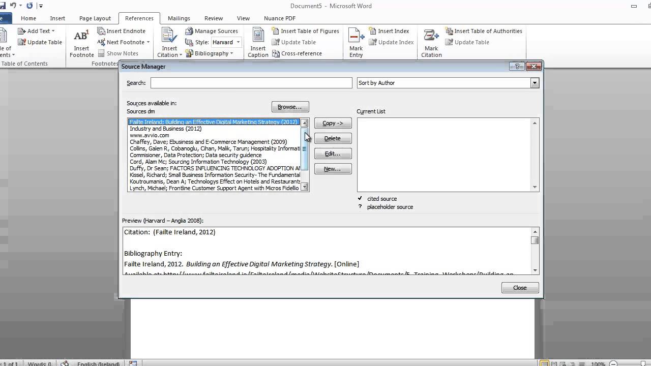Click the Mark Citation icon
This screenshot has height=366, width=651.
click(x=431, y=36)
